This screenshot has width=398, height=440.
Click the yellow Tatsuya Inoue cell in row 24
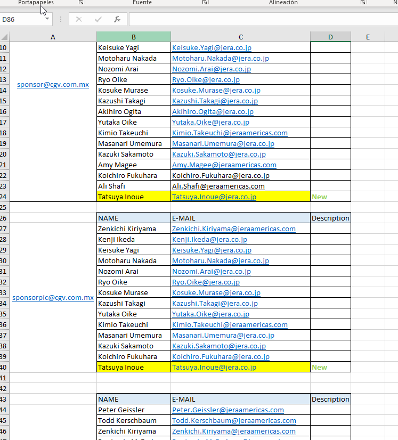(x=133, y=197)
